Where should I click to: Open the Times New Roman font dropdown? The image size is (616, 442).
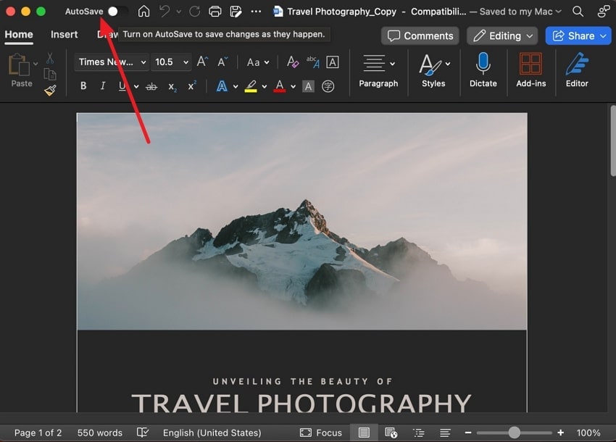point(112,62)
